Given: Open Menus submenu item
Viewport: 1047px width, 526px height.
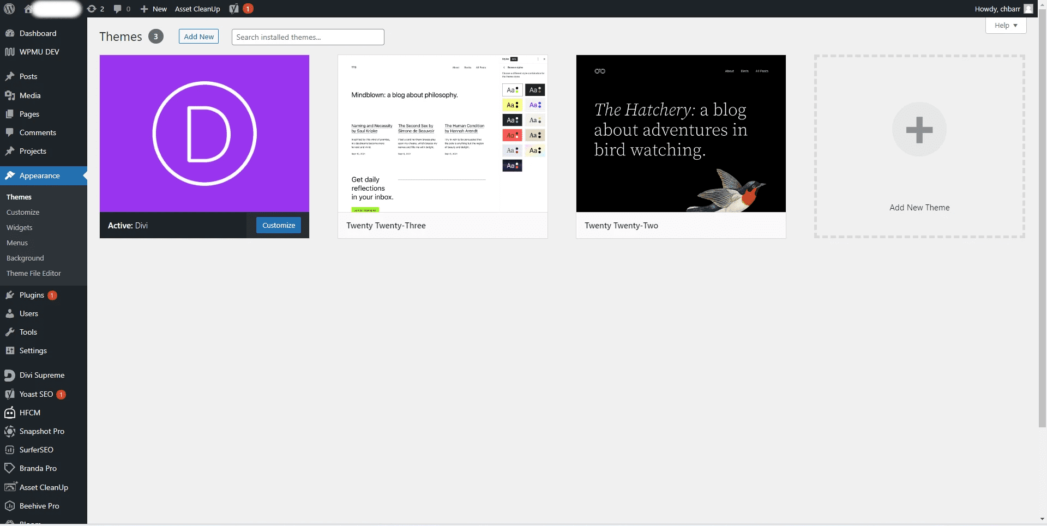Looking at the screenshot, I should tap(17, 243).
